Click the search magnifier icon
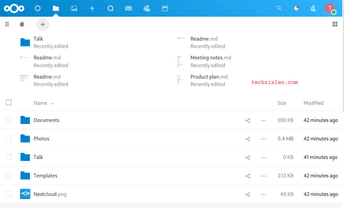The image size is (344, 208). point(279,8)
